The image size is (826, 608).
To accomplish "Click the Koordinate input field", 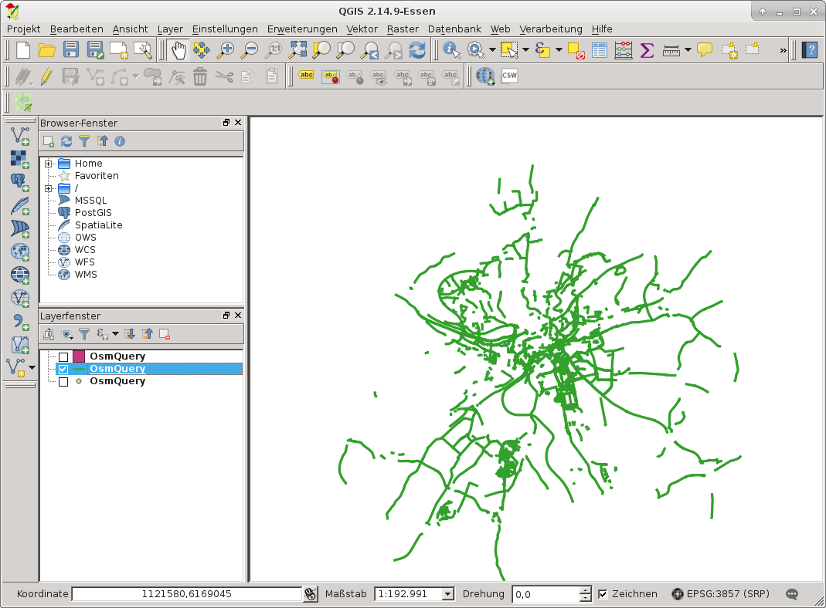I will pyautogui.click(x=186, y=594).
